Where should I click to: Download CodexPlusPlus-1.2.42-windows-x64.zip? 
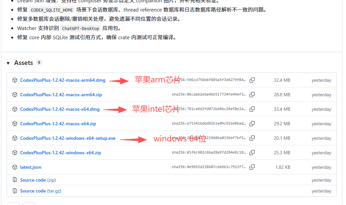pos(60,153)
